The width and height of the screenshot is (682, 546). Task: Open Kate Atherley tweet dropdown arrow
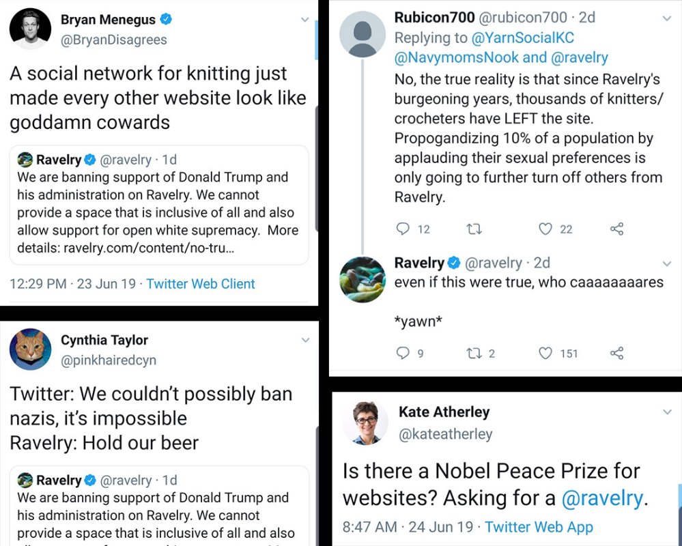tap(667, 412)
